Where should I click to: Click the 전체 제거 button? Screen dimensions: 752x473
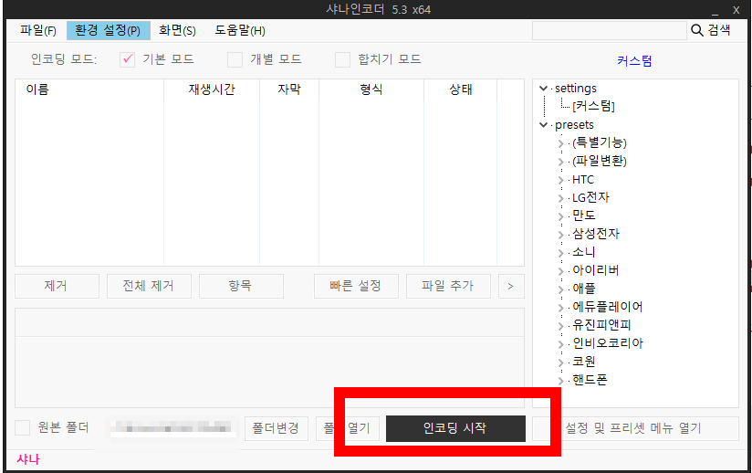coord(149,287)
